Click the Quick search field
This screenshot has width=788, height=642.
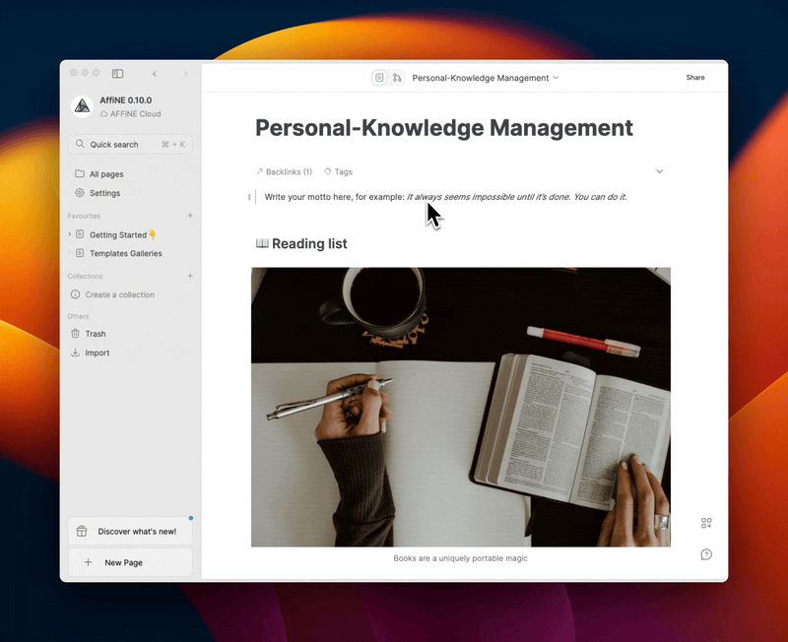coord(130,144)
